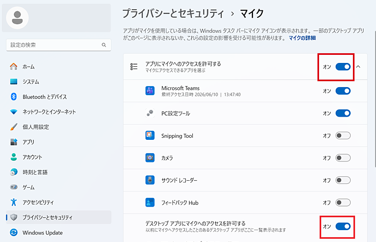
Task: Click the search magnifier icon
Action: (x=104, y=45)
